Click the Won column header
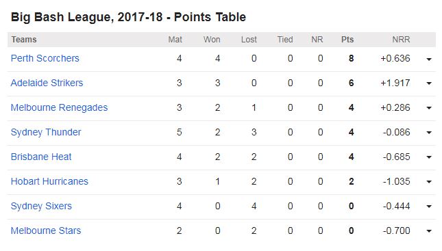Viewport: 442px width, 251px height. pyautogui.click(x=212, y=40)
